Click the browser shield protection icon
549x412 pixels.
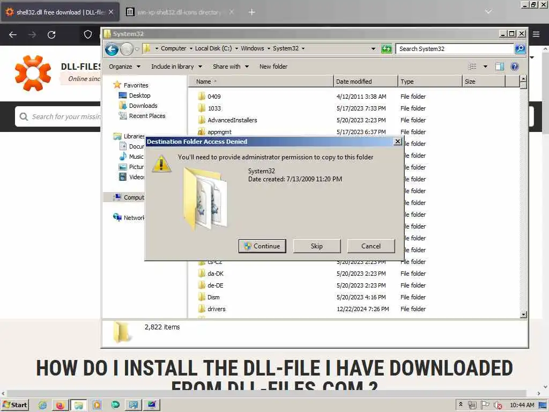pyautogui.click(x=88, y=34)
